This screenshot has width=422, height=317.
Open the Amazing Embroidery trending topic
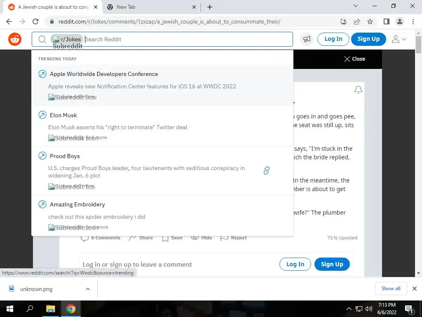pos(77,204)
